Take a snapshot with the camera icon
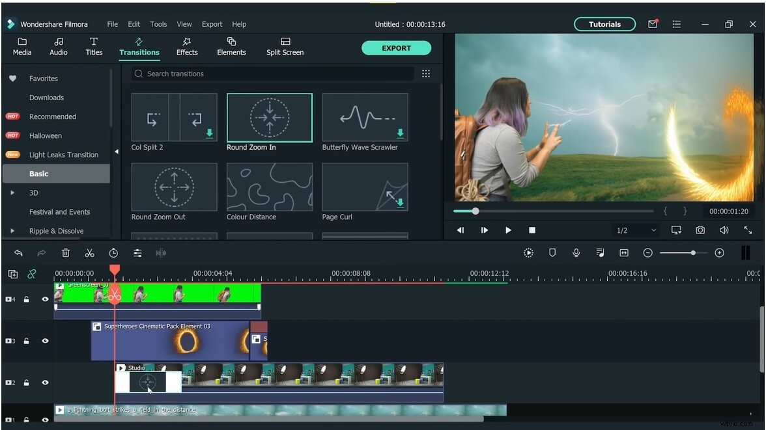This screenshot has width=766, height=430. pyautogui.click(x=700, y=230)
